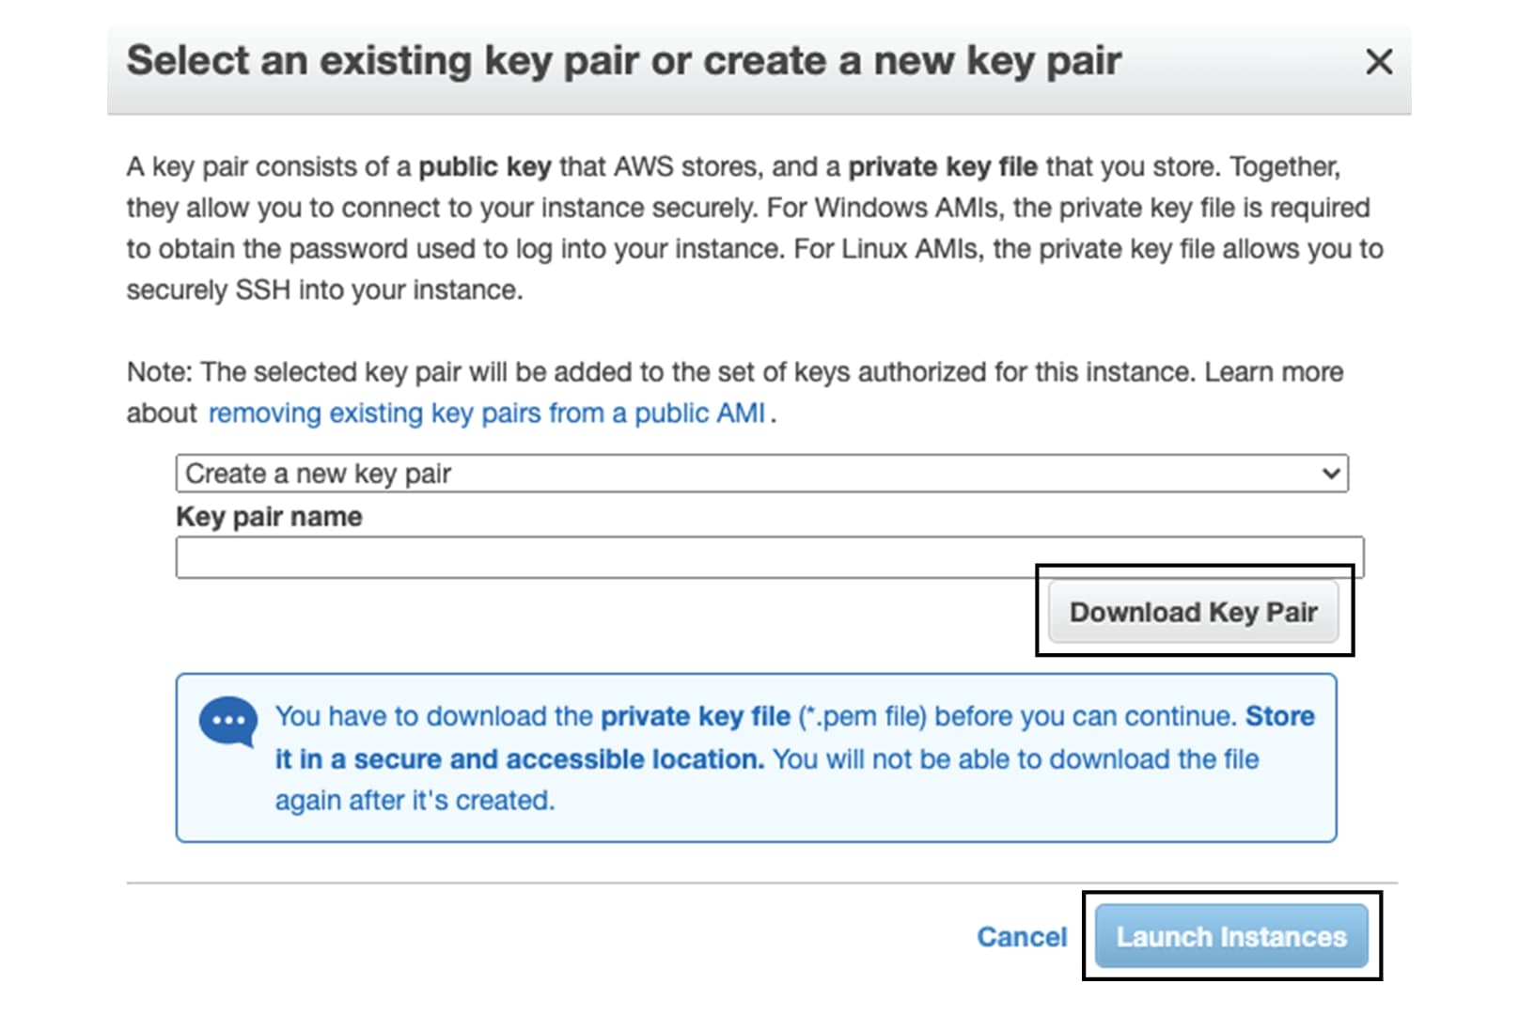Click 'private key file' inside the info box
The image size is (1519, 1015).
click(696, 717)
